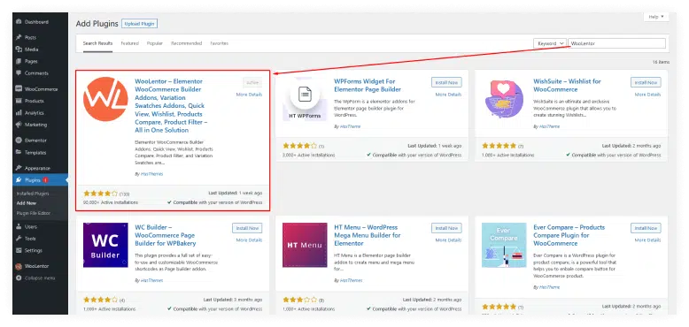Viewport: 689px width, 327px height.
Task: Click the Products icon in sidebar
Action: click(19, 101)
